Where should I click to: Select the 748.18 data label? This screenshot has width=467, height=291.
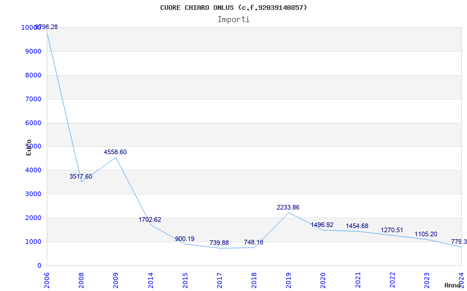[253, 242]
